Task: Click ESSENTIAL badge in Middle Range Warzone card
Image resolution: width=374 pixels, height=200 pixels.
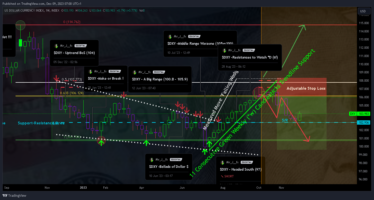Action: (x=194, y=37)
